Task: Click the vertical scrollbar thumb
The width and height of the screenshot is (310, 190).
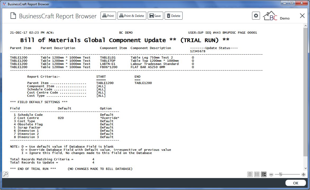Action: [305, 92]
